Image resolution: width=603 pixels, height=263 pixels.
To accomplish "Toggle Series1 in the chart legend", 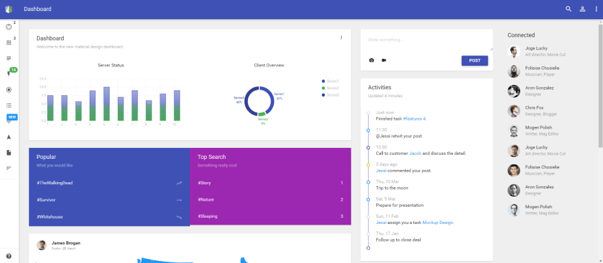I will (330, 81).
